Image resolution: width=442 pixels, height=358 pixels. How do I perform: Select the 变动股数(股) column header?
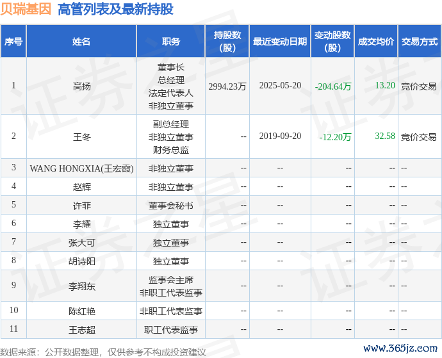point(332,42)
